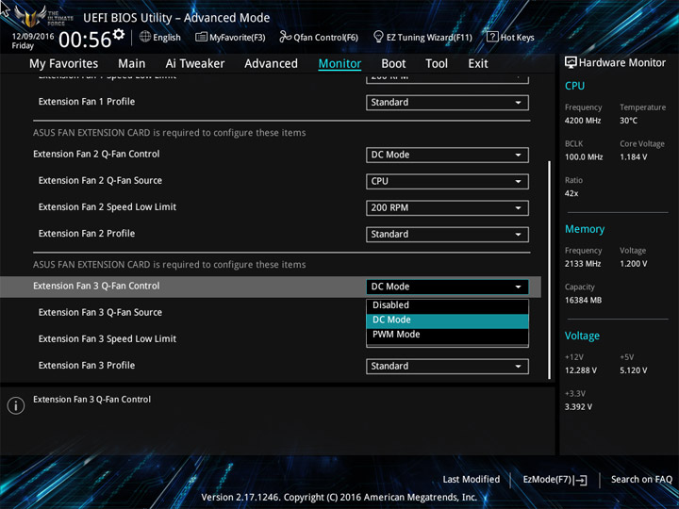This screenshot has height=509, width=679.
Task: Open MyFavorite(F3) from the top bar
Action: tap(230, 37)
